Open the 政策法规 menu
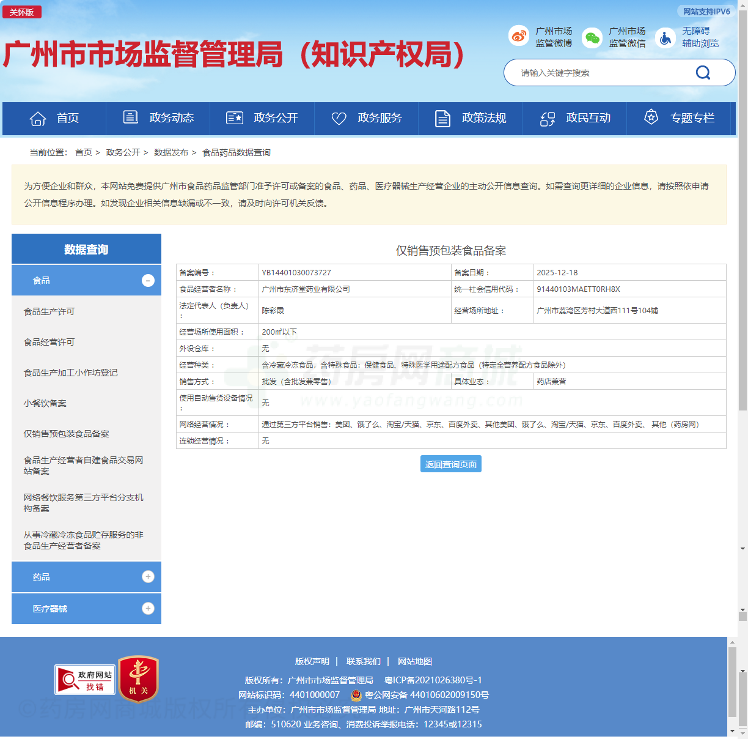Screen dimensions: 748x739 [484, 119]
